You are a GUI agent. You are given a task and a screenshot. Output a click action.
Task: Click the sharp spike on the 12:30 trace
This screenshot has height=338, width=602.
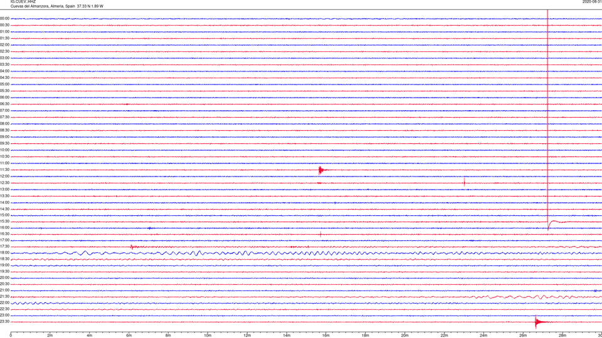click(464, 182)
